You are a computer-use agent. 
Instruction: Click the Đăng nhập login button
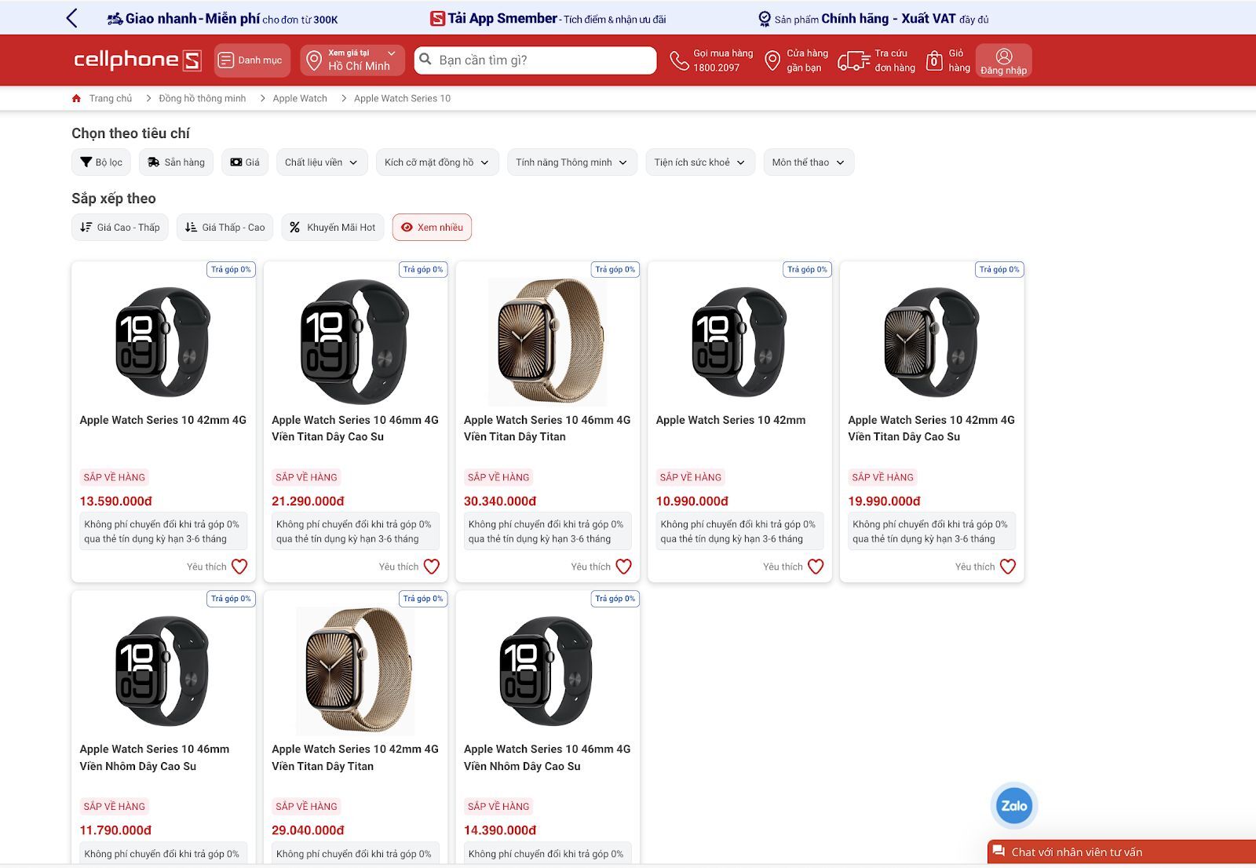[x=1003, y=61]
